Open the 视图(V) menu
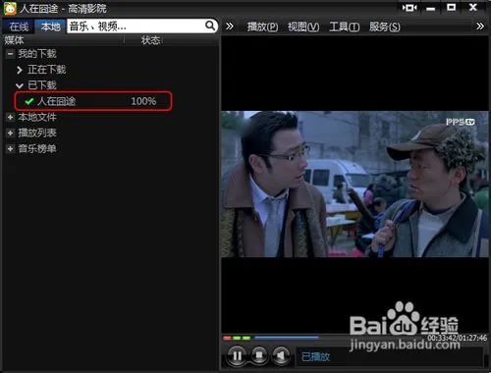The height and width of the screenshot is (373, 491). 303,27
